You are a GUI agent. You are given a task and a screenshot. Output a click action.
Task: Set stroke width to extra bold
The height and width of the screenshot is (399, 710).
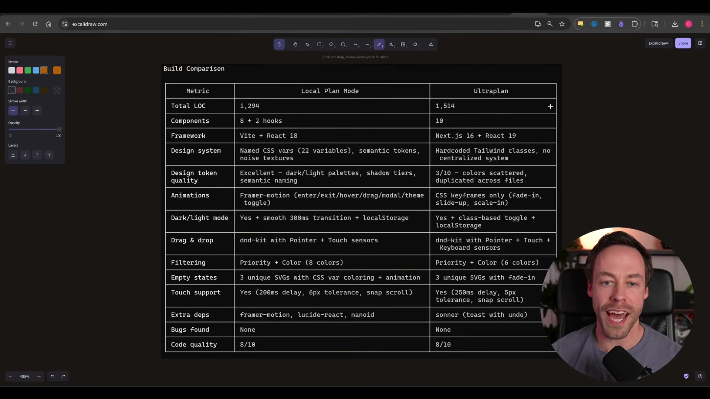[x=37, y=110]
